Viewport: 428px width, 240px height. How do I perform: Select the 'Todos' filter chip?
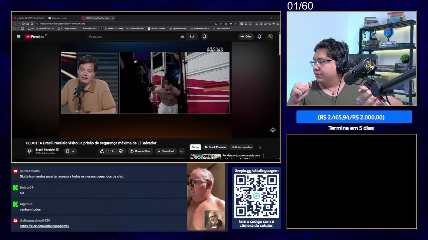point(196,147)
